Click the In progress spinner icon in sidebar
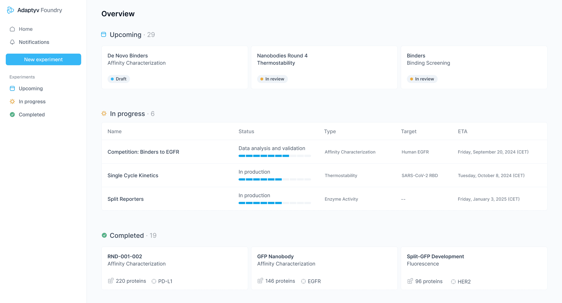The image size is (562, 303). tap(12, 101)
